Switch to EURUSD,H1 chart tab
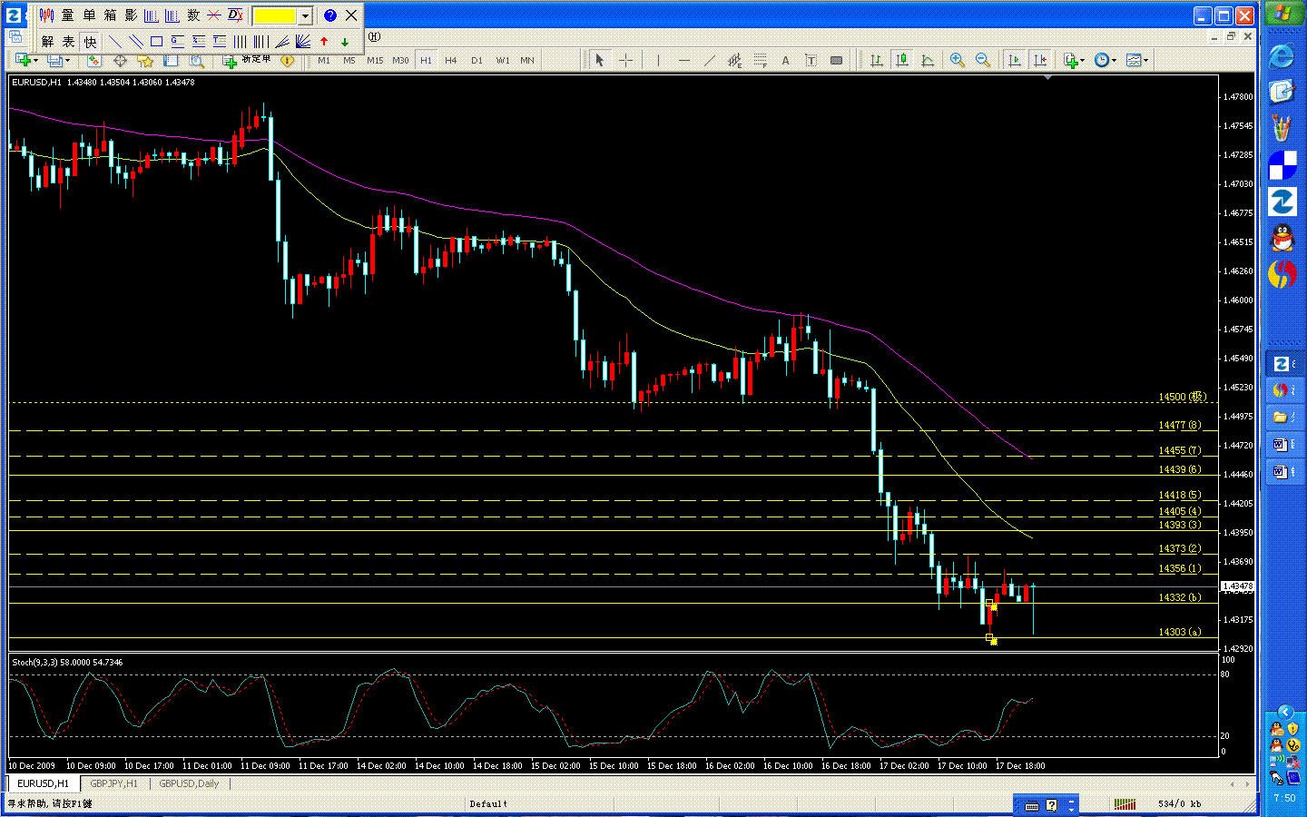This screenshot has height=817, width=1307. point(44,783)
